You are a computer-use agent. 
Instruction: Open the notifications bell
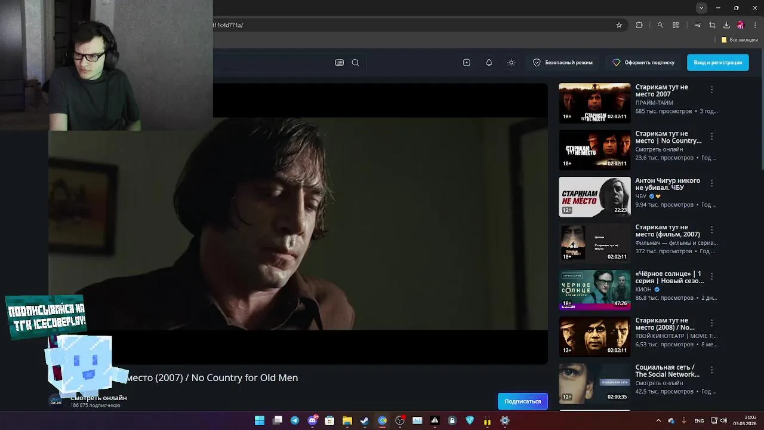[489, 63]
